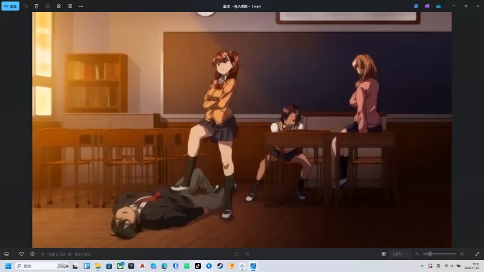Viewport: 484px width, 272px height.
Task: Click the blue Edit button in Photos toolbar
Action: [x=10, y=6]
